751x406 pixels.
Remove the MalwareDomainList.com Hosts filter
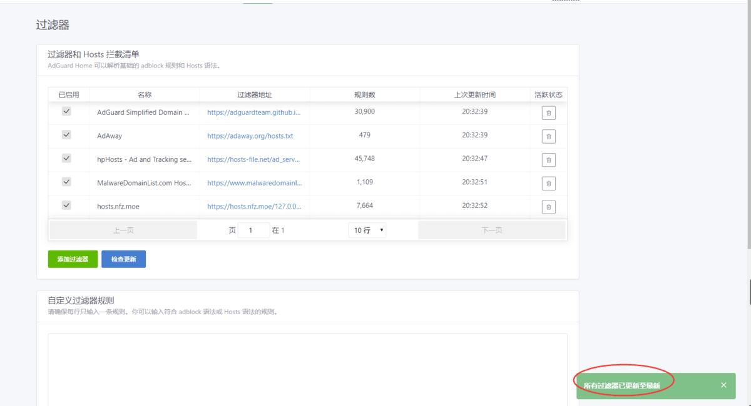(x=548, y=183)
